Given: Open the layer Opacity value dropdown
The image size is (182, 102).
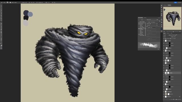Looking at the screenshot, I should coord(175,37).
